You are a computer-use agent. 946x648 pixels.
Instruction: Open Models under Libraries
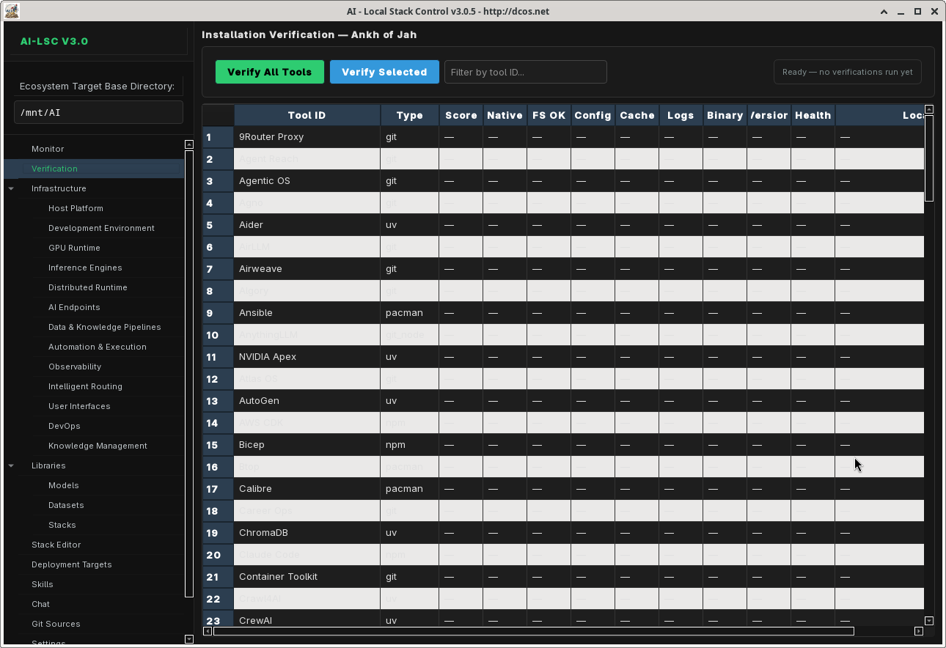click(x=64, y=485)
